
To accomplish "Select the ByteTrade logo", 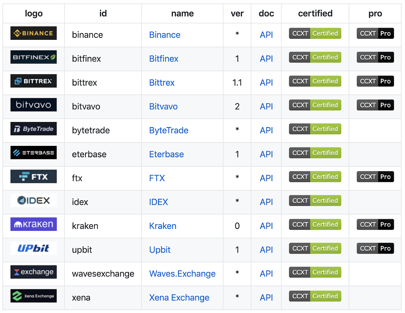I will click(x=33, y=129).
